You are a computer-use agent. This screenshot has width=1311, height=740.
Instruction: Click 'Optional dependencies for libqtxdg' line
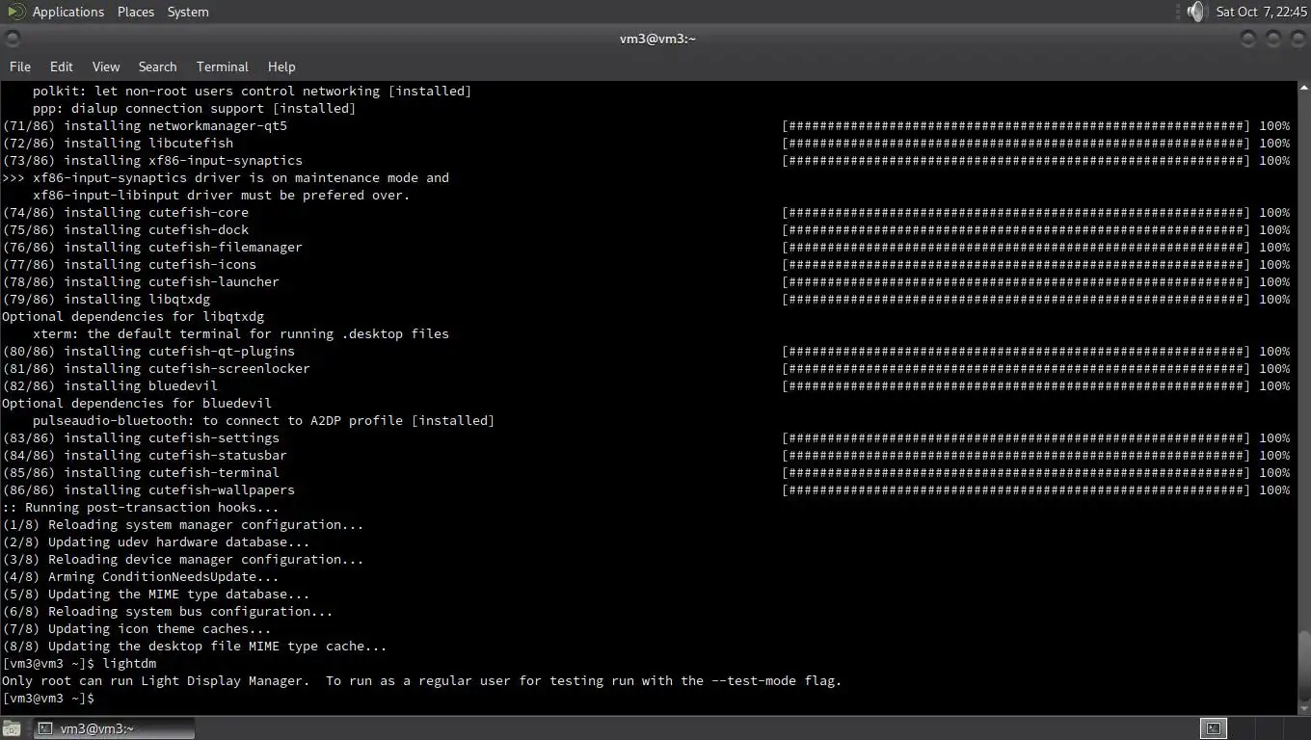pos(133,317)
